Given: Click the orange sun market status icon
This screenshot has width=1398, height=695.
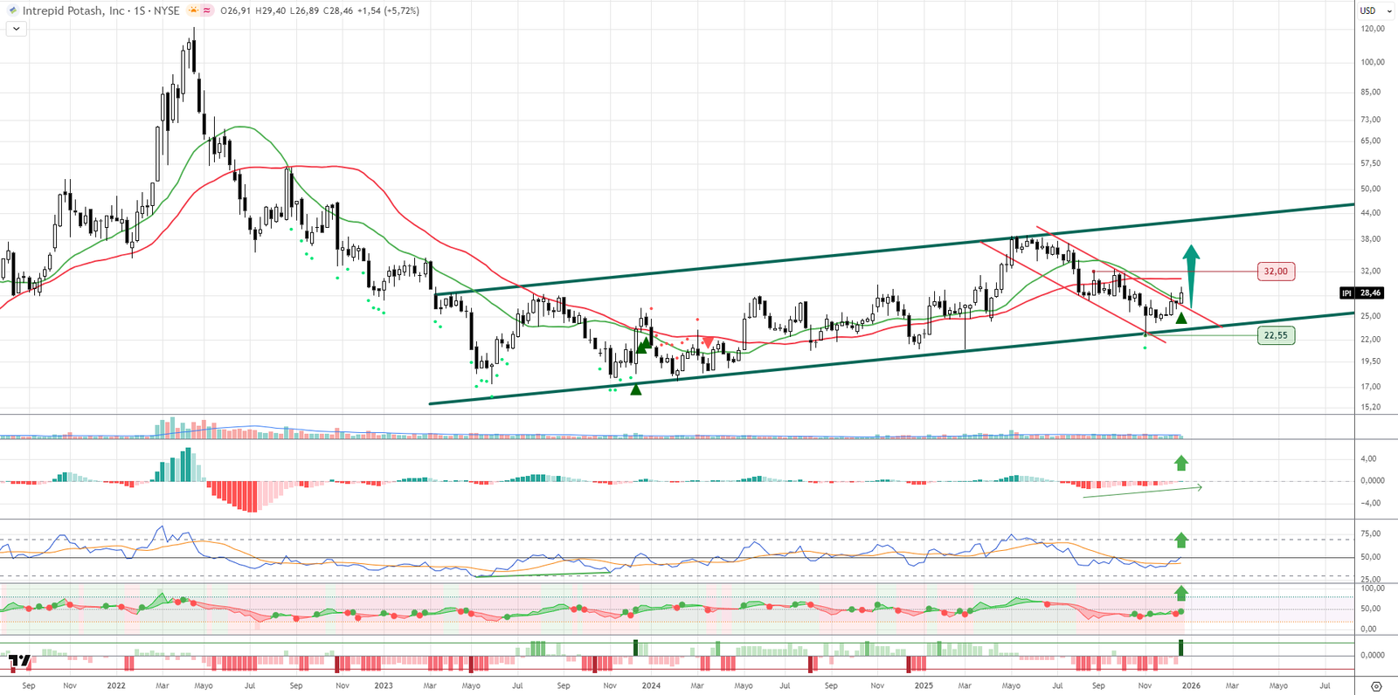Looking at the screenshot, I should coord(194,11).
